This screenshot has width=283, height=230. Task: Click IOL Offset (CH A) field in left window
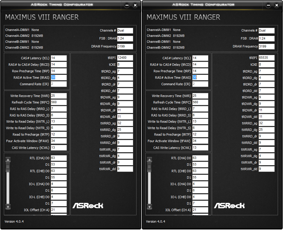(x=59, y=210)
